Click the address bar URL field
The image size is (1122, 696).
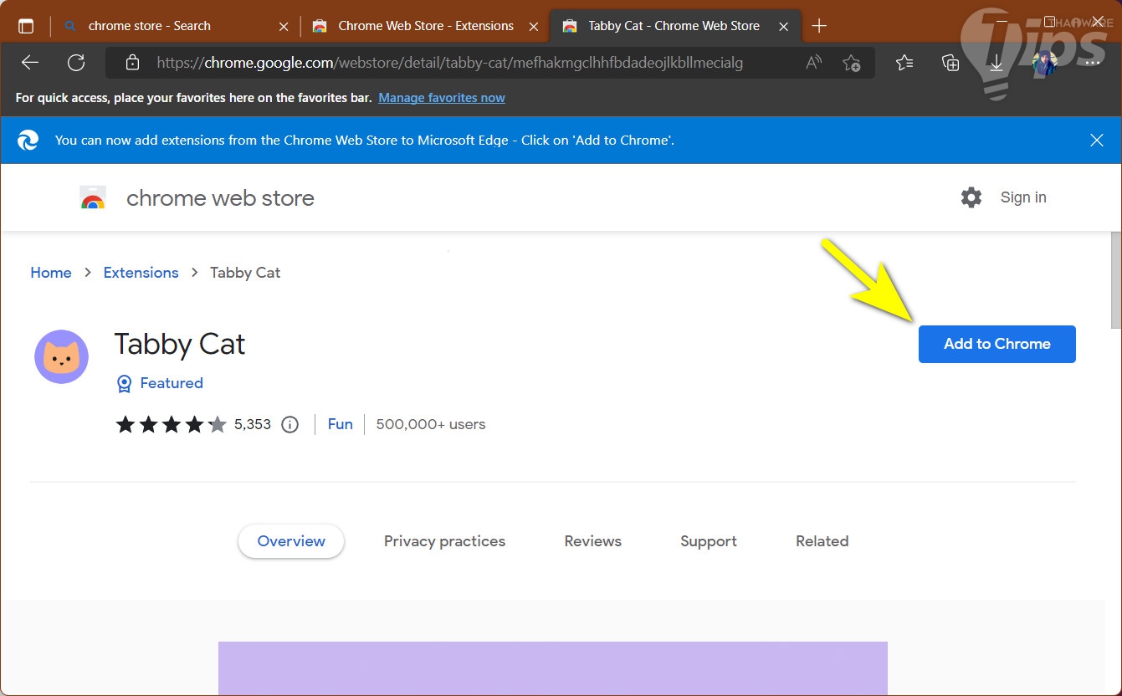[x=452, y=63]
